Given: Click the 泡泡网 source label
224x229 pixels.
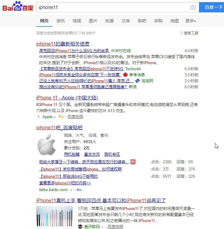Looking at the screenshot, I should click(147, 81).
